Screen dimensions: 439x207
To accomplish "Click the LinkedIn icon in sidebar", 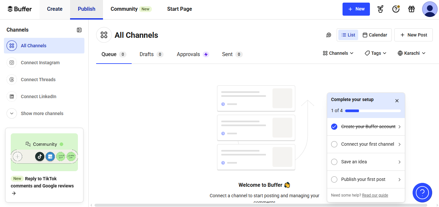I will [x=12, y=96].
